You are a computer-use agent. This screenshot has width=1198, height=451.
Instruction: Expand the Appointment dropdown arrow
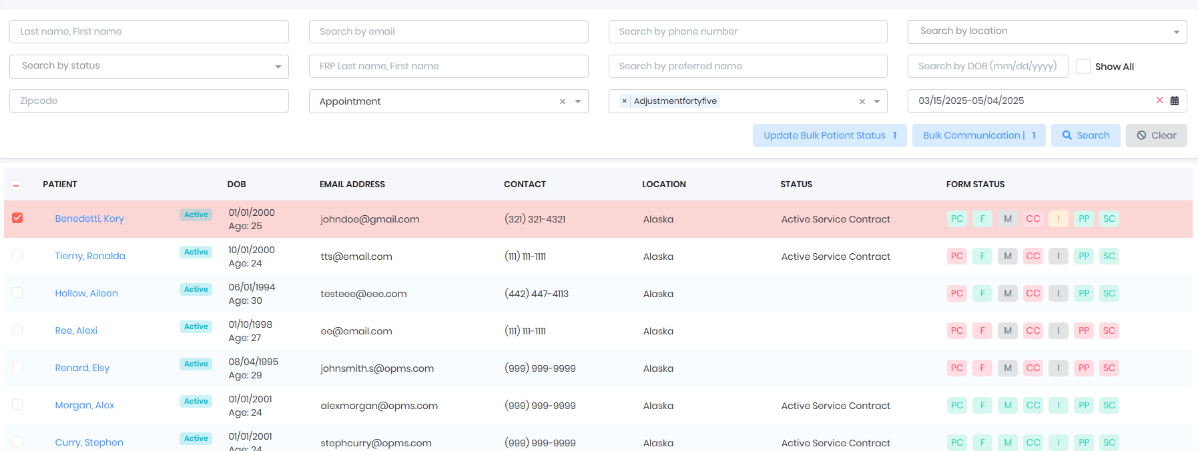[578, 101]
